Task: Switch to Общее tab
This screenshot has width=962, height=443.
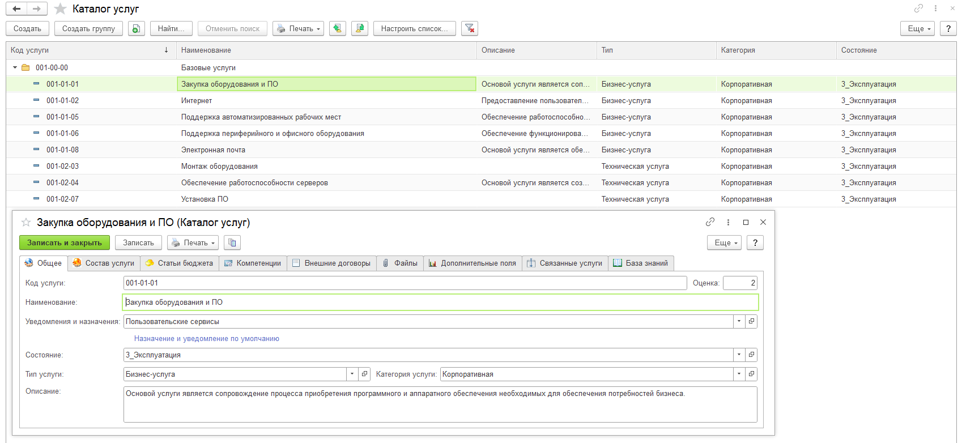Action: 44,263
